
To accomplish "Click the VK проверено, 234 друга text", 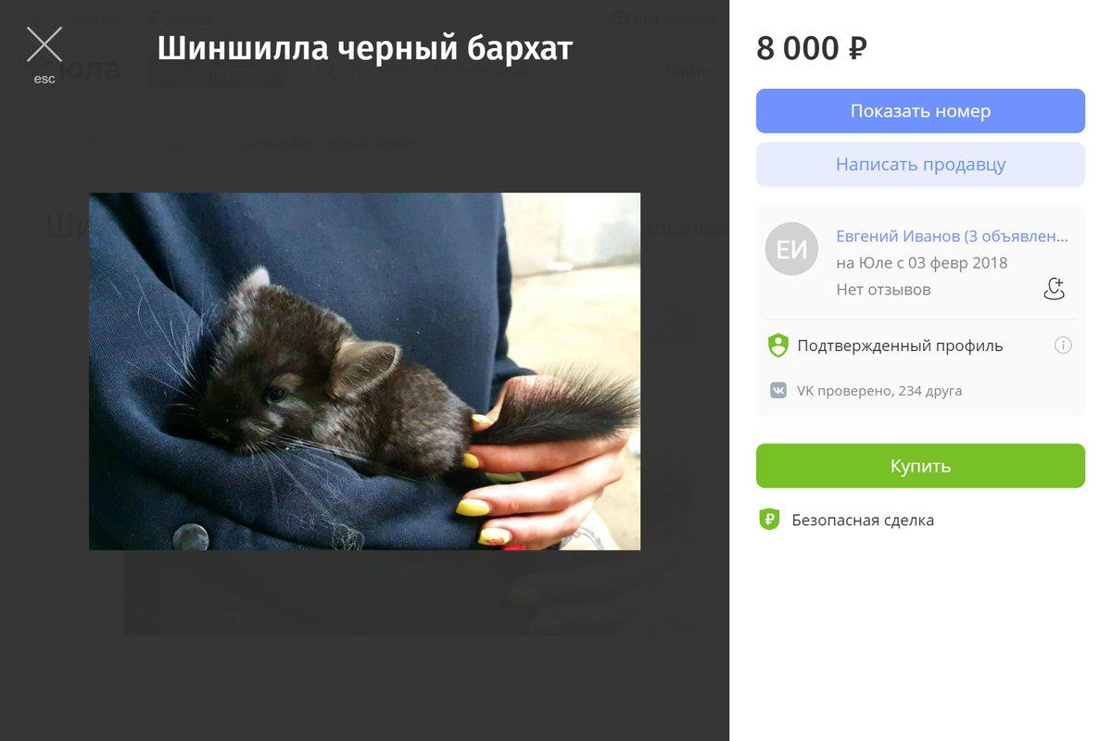I will (x=879, y=391).
